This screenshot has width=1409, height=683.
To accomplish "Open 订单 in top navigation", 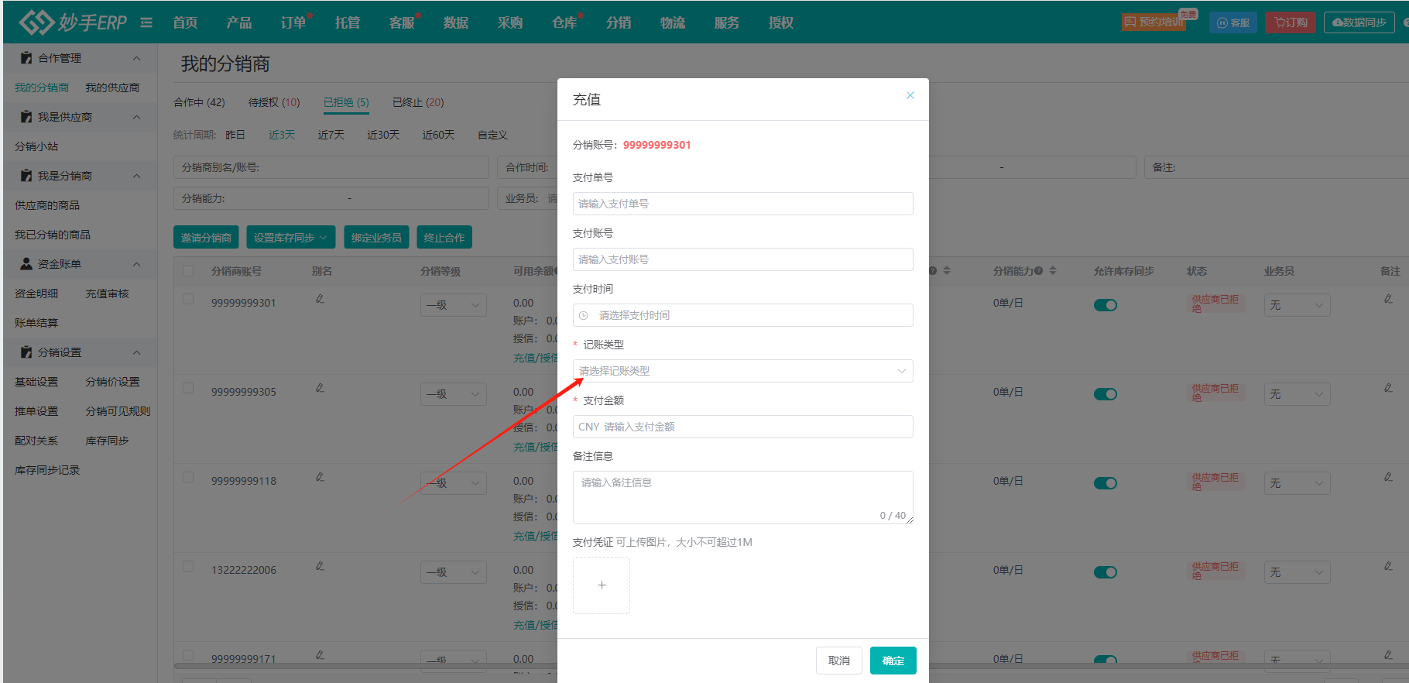I will coord(293,22).
